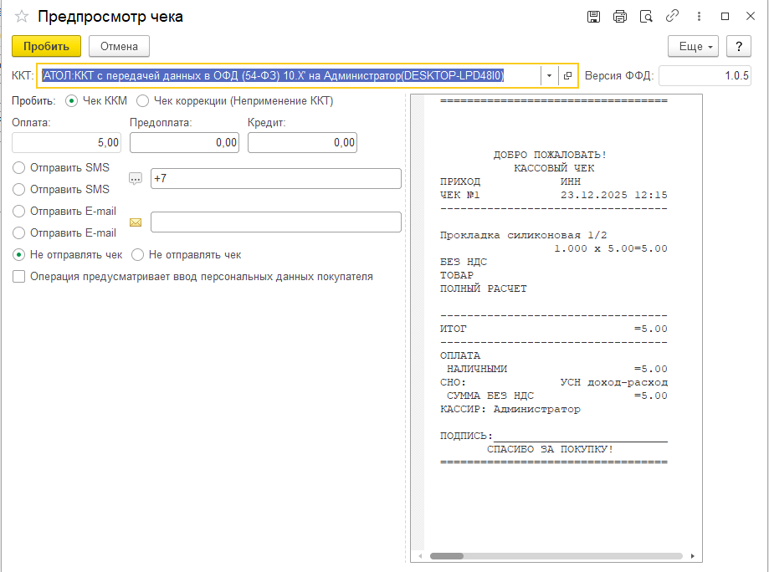
Task: Enable personal data input operation checkbox
Action: pyautogui.click(x=19, y=276)
